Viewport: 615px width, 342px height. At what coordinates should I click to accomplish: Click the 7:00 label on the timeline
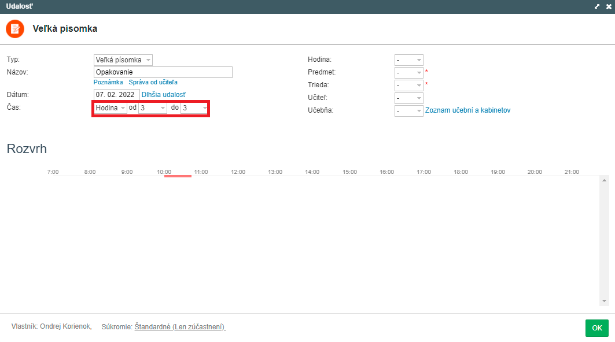coord(53,172)
